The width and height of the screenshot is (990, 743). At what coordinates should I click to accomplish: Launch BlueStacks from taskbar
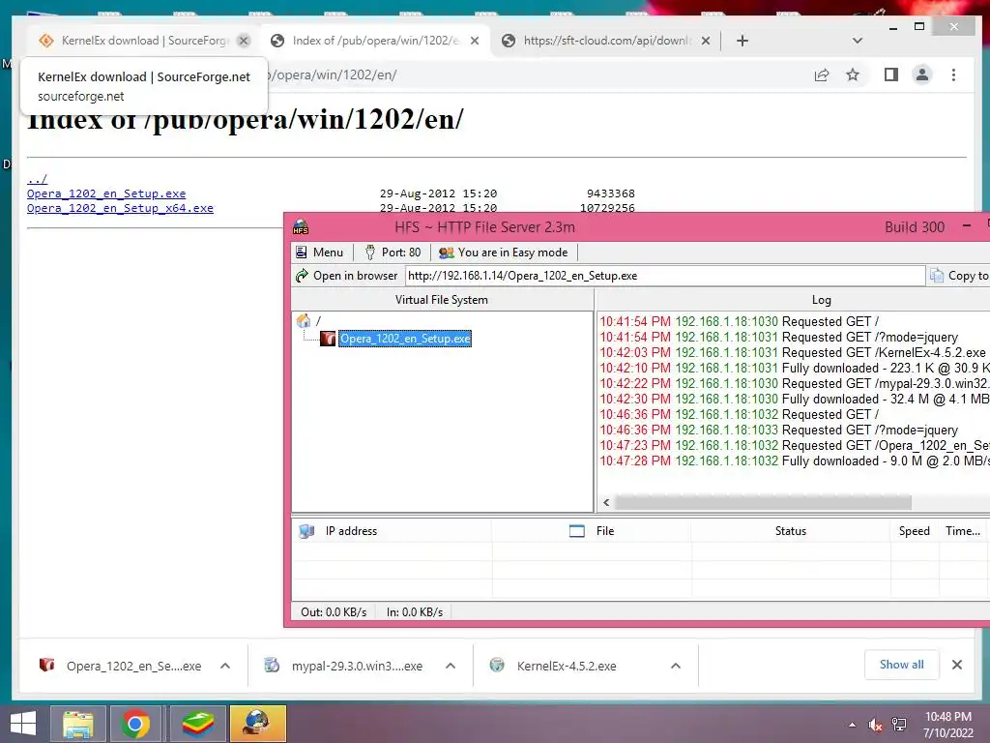tap(197, 724)
